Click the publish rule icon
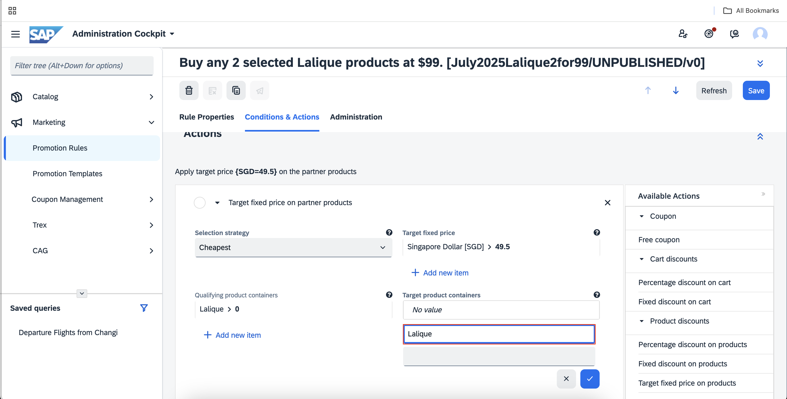Viewport: 787px width, 399px height. pos(259,90)
